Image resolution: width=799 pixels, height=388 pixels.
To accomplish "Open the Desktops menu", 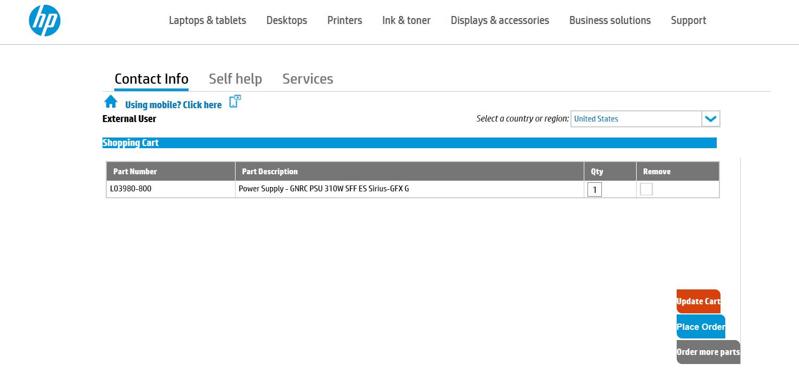I will pos(287,20).
